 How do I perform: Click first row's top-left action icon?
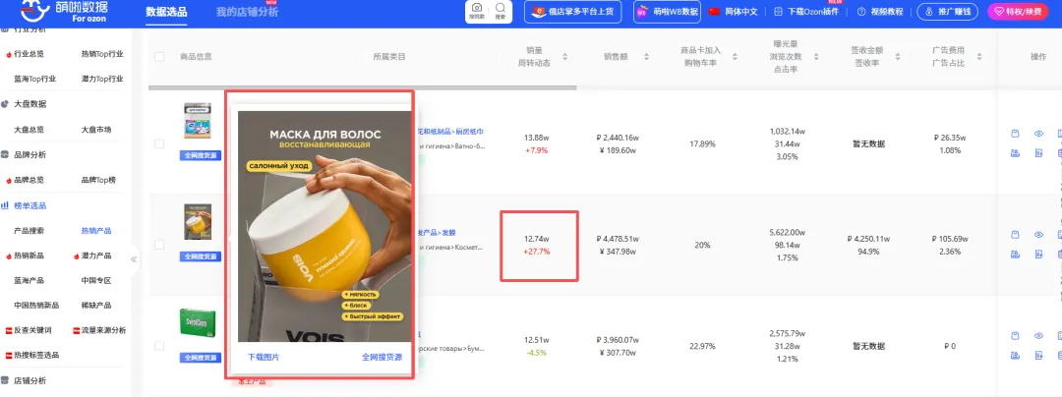1015,134
